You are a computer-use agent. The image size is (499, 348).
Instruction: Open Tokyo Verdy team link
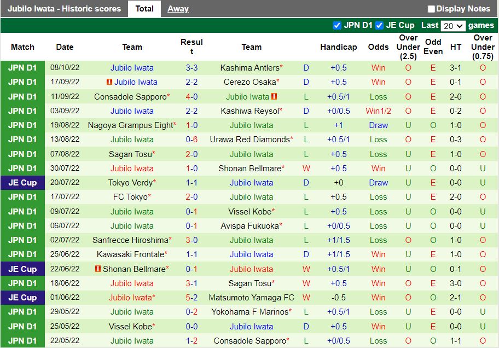(x=130, y=183)
